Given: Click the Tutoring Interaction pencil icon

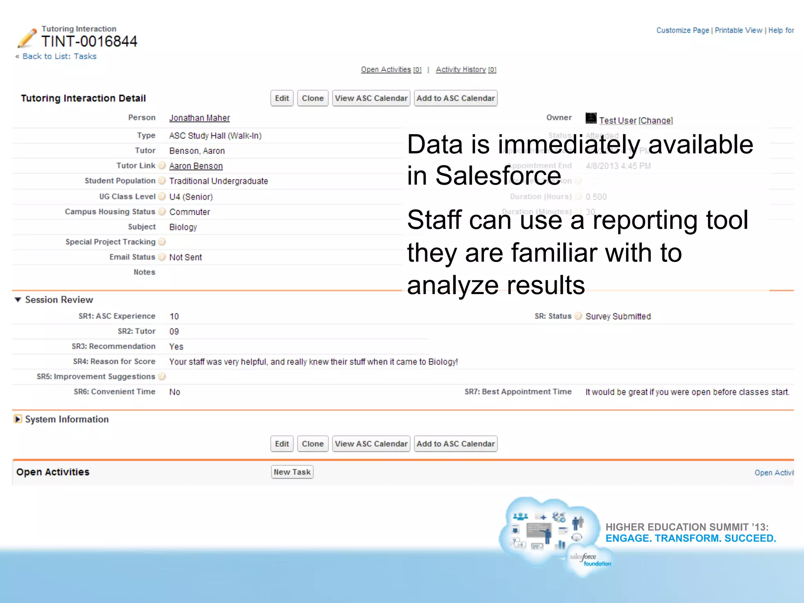Looking at the screenshot, I should click(x=26, y=38).
